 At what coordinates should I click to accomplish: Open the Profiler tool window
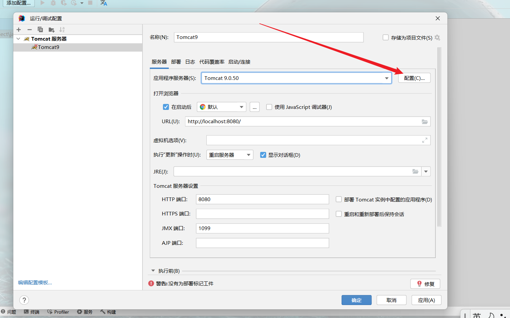coord(58,312)
